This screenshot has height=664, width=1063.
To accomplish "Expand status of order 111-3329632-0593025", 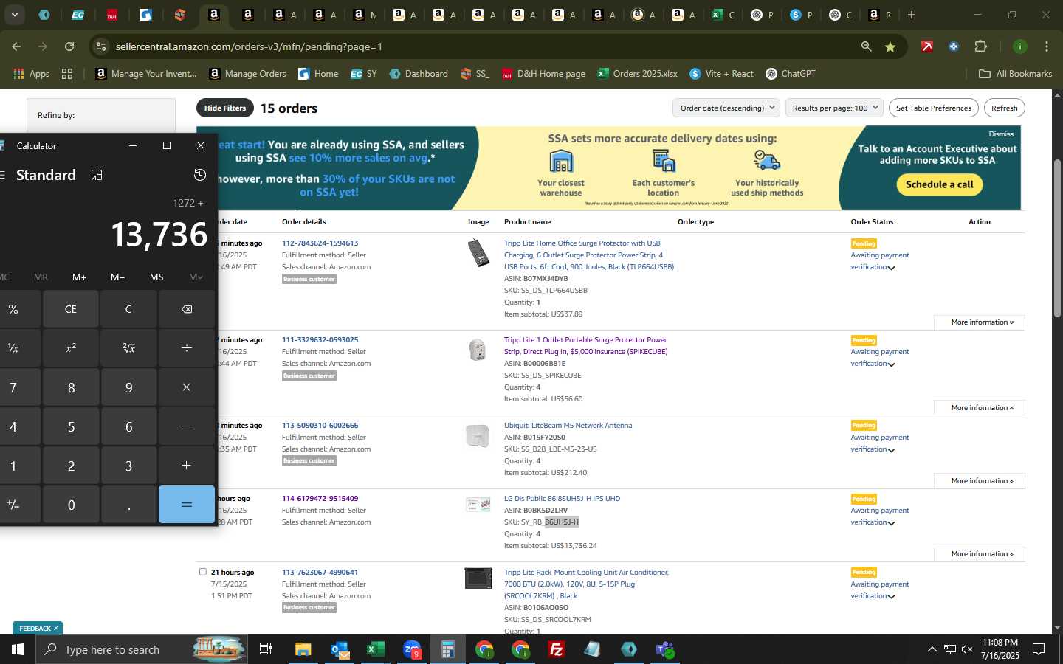I will tap(891, 364).
